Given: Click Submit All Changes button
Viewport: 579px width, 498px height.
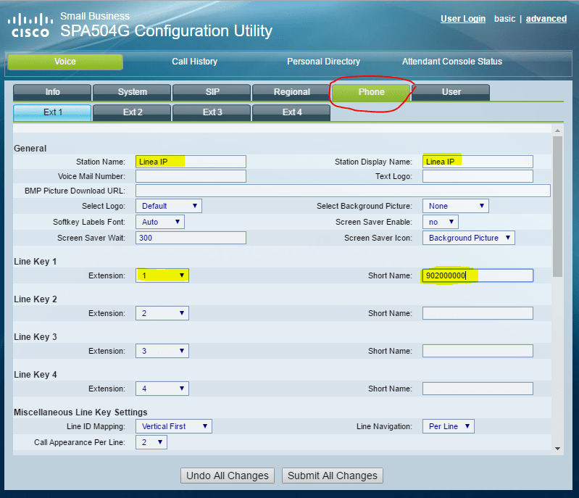Looking at the screenshot, I should pyautogui.click(x=333, y=476).
